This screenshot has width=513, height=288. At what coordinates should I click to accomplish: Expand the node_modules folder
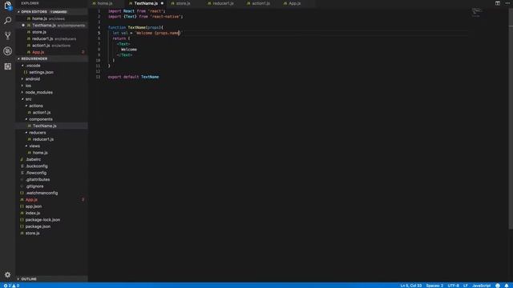click(51, 93)
